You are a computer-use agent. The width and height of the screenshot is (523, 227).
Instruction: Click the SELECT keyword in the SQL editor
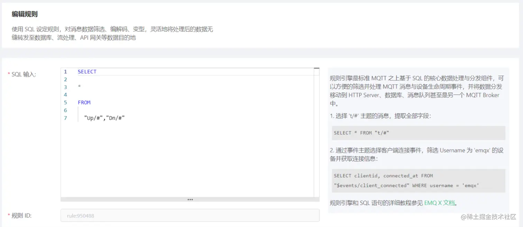coord(87,71)
